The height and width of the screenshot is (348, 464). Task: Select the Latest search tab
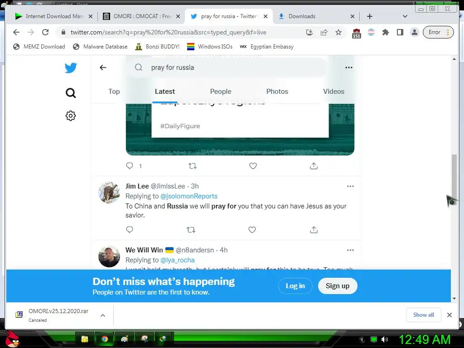(165, 92)
